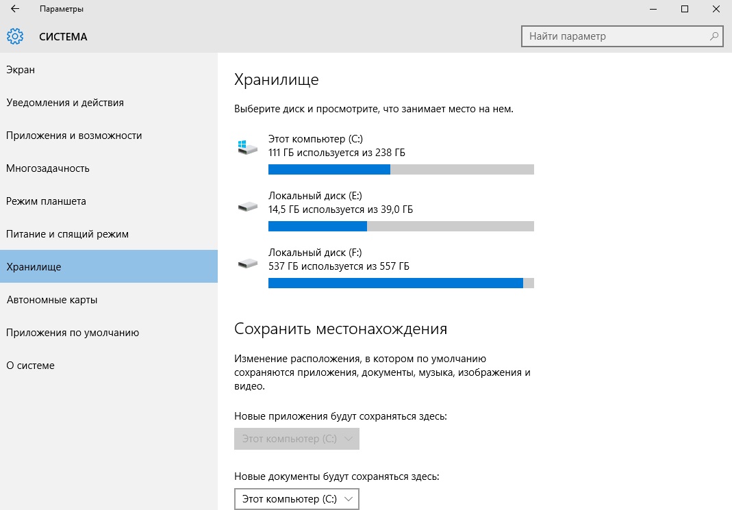This screenshot has height=510, width=732.
Task: Close the Параметры window
Action: pos(716,9)
